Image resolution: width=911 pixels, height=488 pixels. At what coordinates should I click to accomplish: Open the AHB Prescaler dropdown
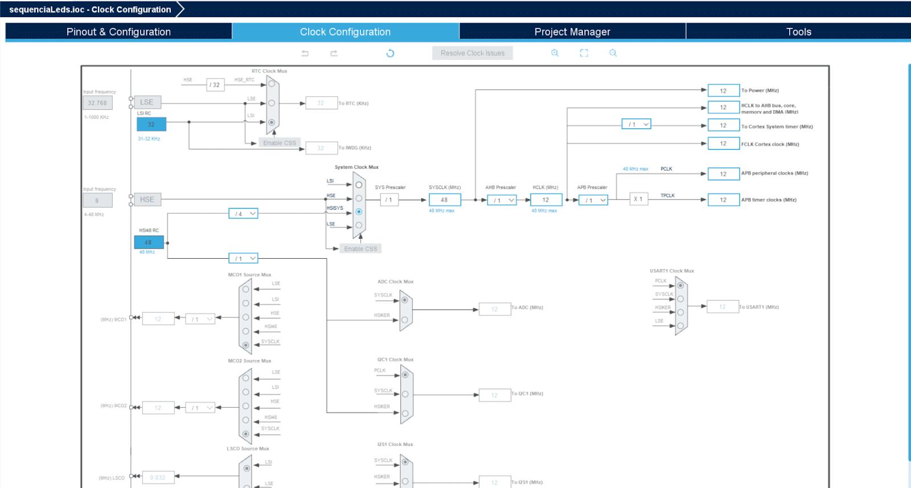(x=502, y=200)
